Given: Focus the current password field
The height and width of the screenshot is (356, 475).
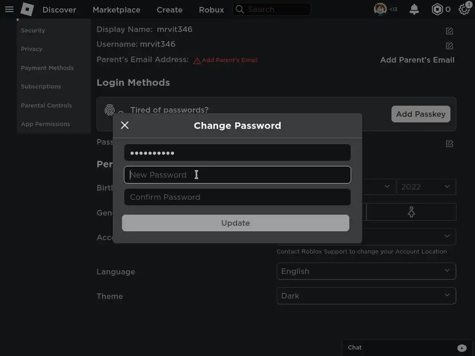Looking at the screenshot, I should [x=237, y=153].
